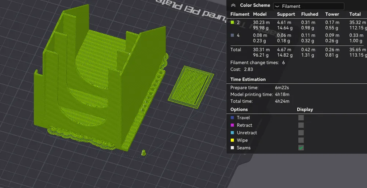Select the Model printing time 4h18m value
This screenshot has height=188, width=367.
click(x=282, y=94)
